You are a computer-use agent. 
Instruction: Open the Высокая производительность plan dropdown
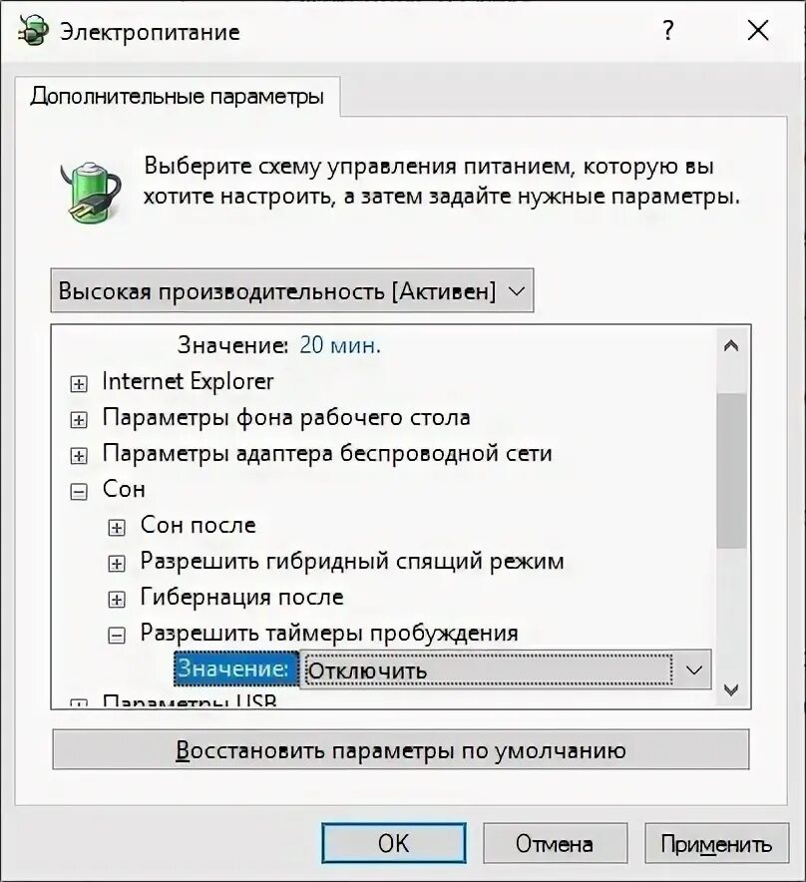[x=292, y=290]
